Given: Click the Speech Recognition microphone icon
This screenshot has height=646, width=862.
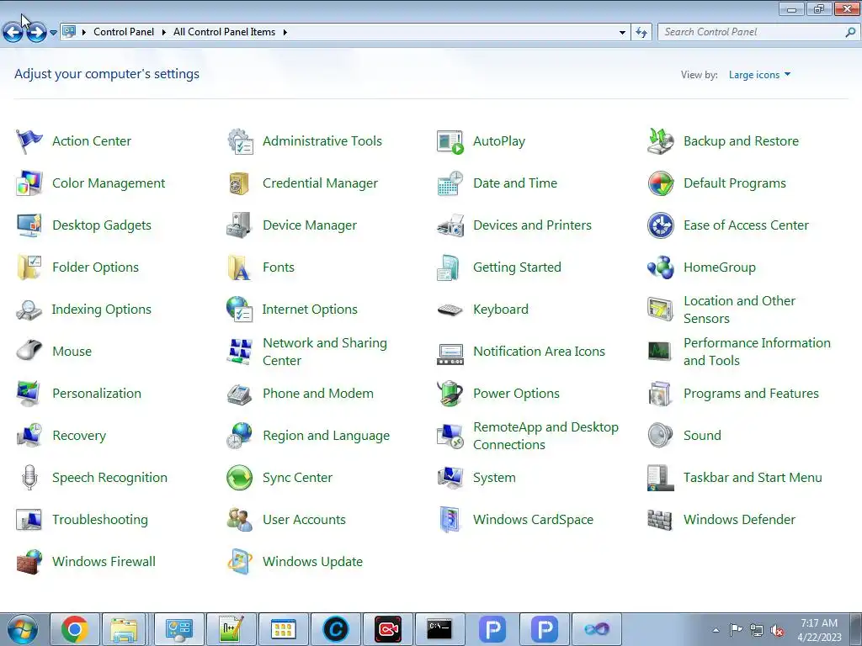Looking at the screenshot, I should click(x=29, y=478).
